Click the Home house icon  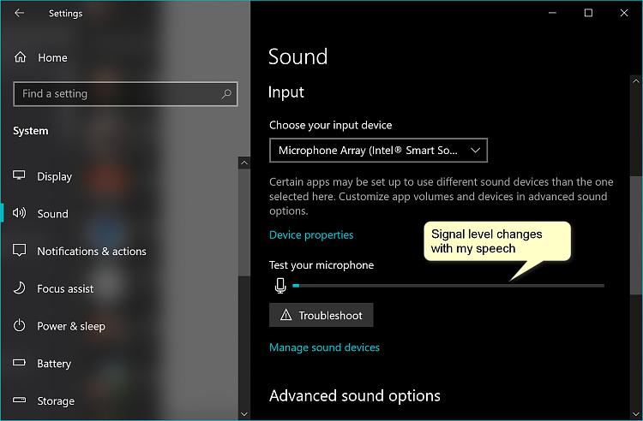[x=20, y=56]
